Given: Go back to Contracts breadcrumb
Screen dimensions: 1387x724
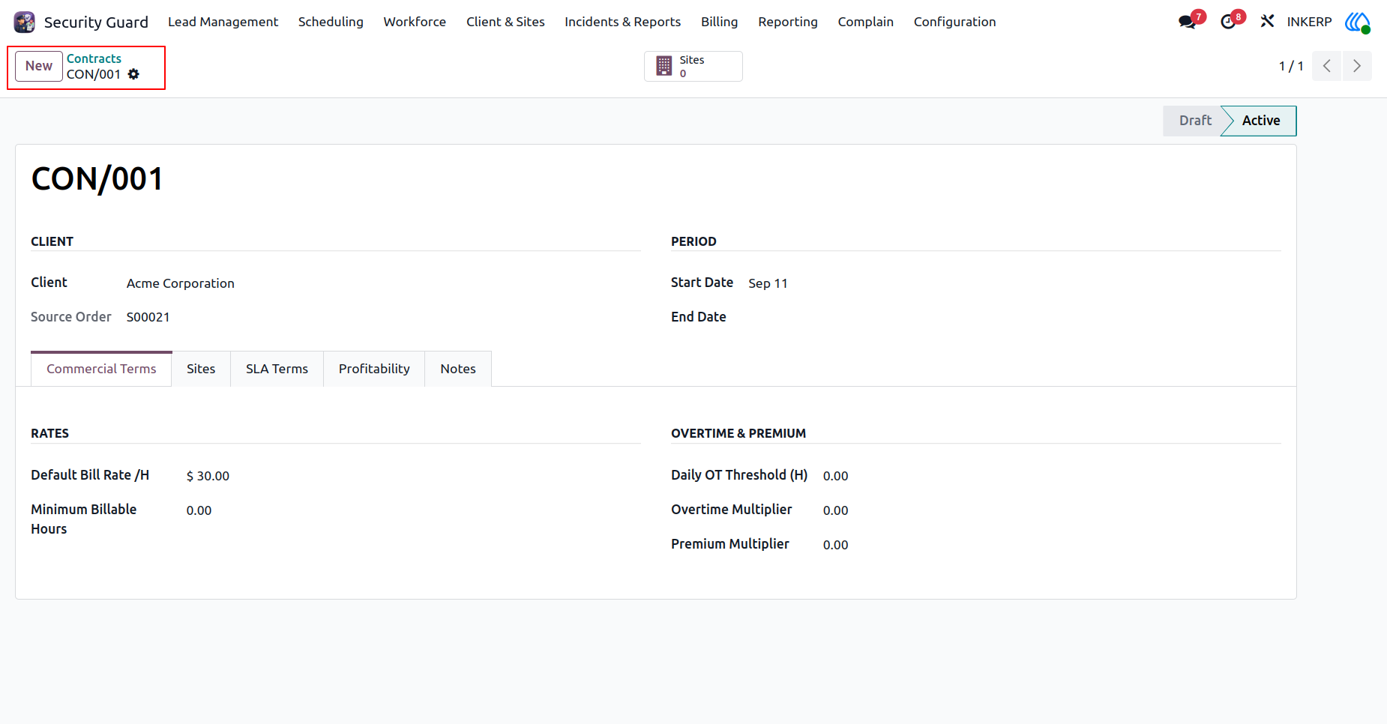Looking at the screenshot, I should click(94, 58).
